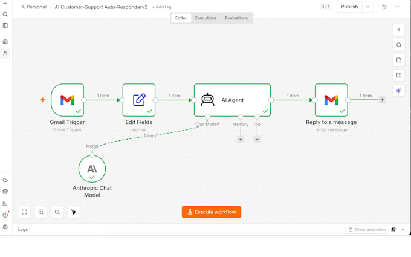Click Clear execution button

click(x=367, y=230)
